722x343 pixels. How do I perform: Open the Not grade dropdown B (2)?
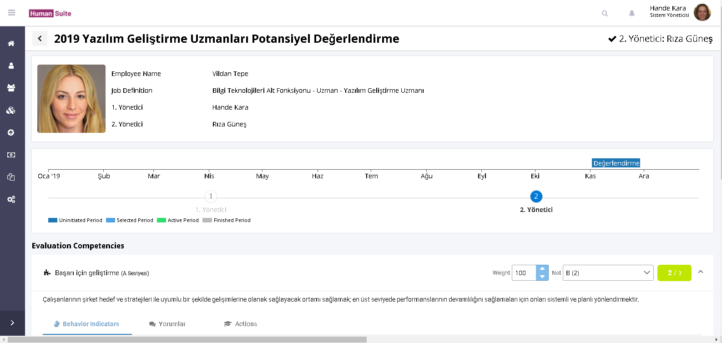coord(608,273)
